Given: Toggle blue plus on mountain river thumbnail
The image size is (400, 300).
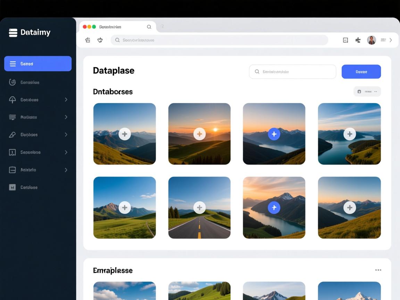Looking at the screenshot, I should pyautogui.click(x=274, y=208).
